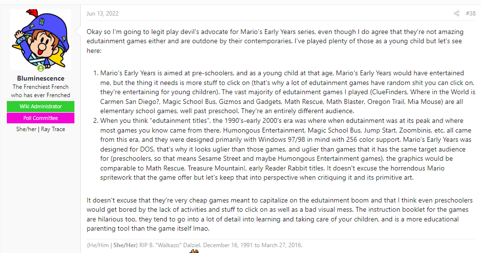
Task: Click the small sprite image below signature
Action: 194,251
